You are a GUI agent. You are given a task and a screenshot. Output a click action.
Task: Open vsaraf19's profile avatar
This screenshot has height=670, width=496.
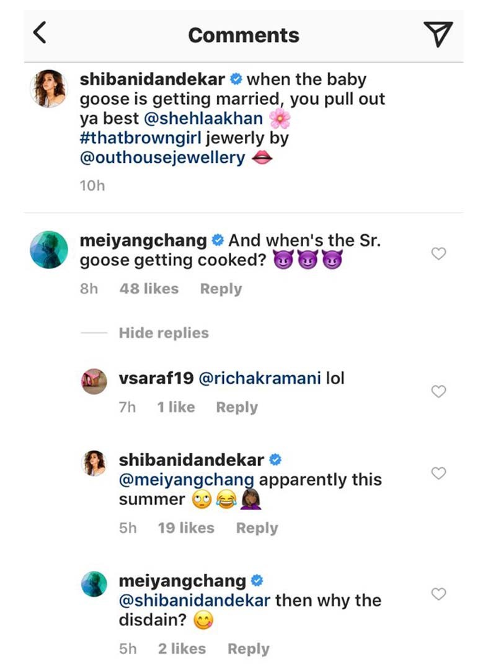click(x=95, y=380)
